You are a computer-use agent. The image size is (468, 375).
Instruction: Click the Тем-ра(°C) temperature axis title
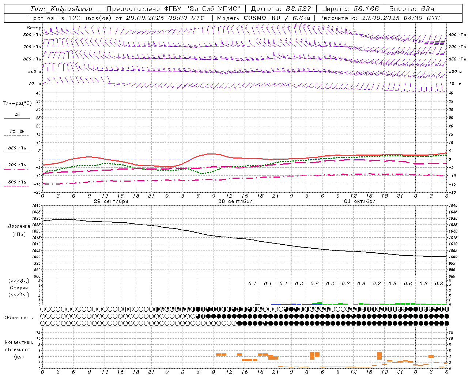tap(17, 103)
